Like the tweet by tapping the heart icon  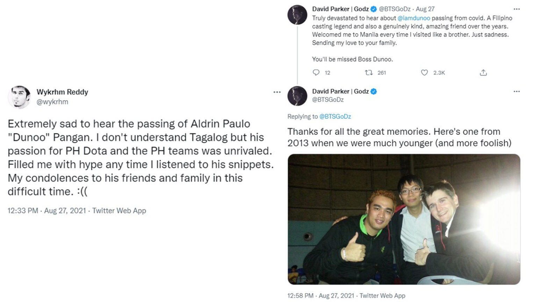(424, 72)
